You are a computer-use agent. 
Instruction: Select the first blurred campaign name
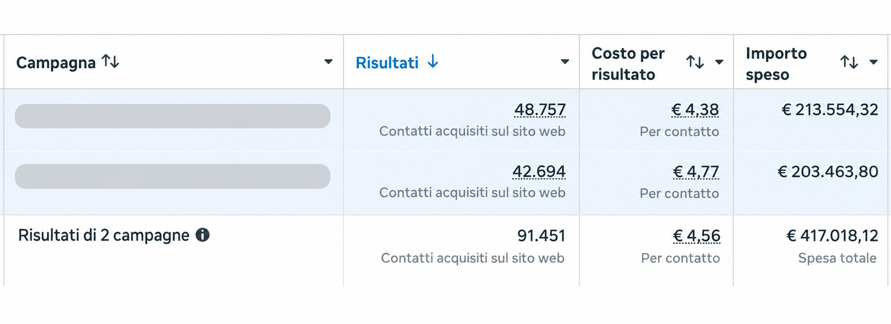pyautogui.click(x=172, y=116)
